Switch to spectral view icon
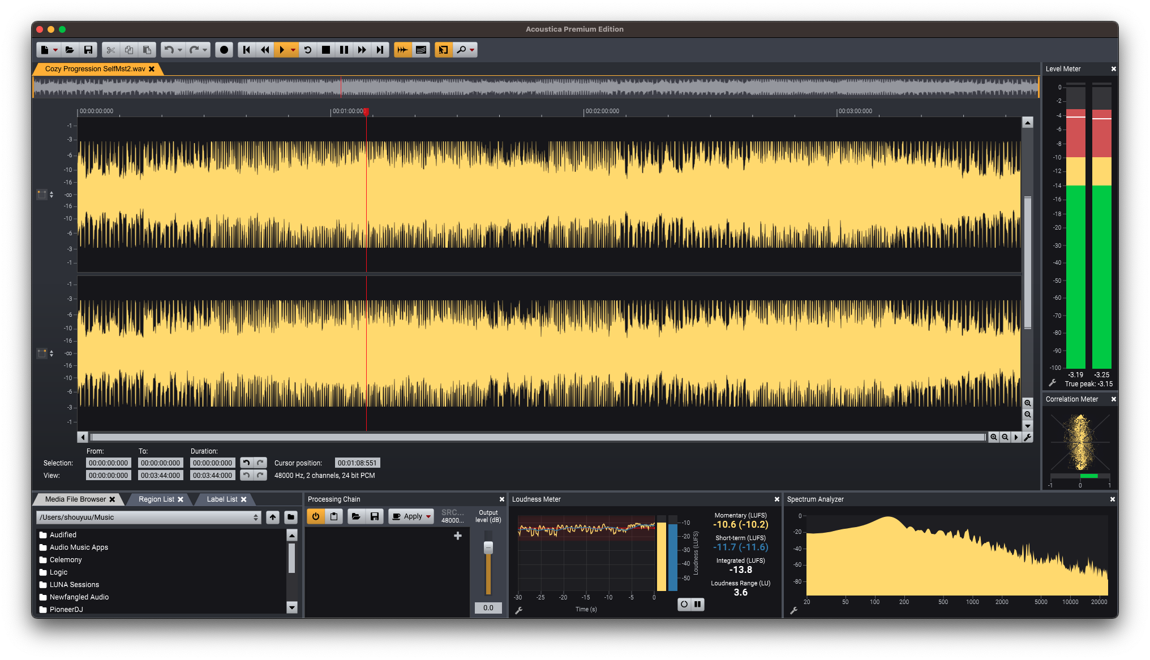The image size is (1150, 660). pos(420,50)
